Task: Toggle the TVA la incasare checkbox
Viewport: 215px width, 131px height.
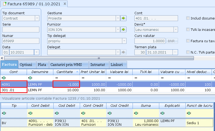Action: click(x=188, y=30)
